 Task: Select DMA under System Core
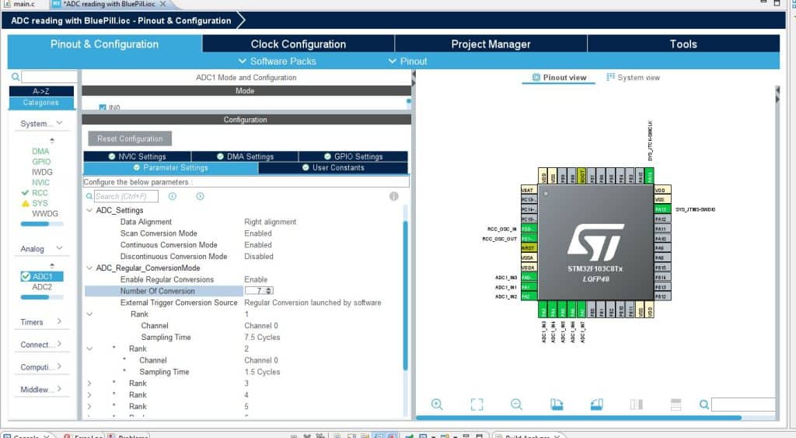coord(40,152)
